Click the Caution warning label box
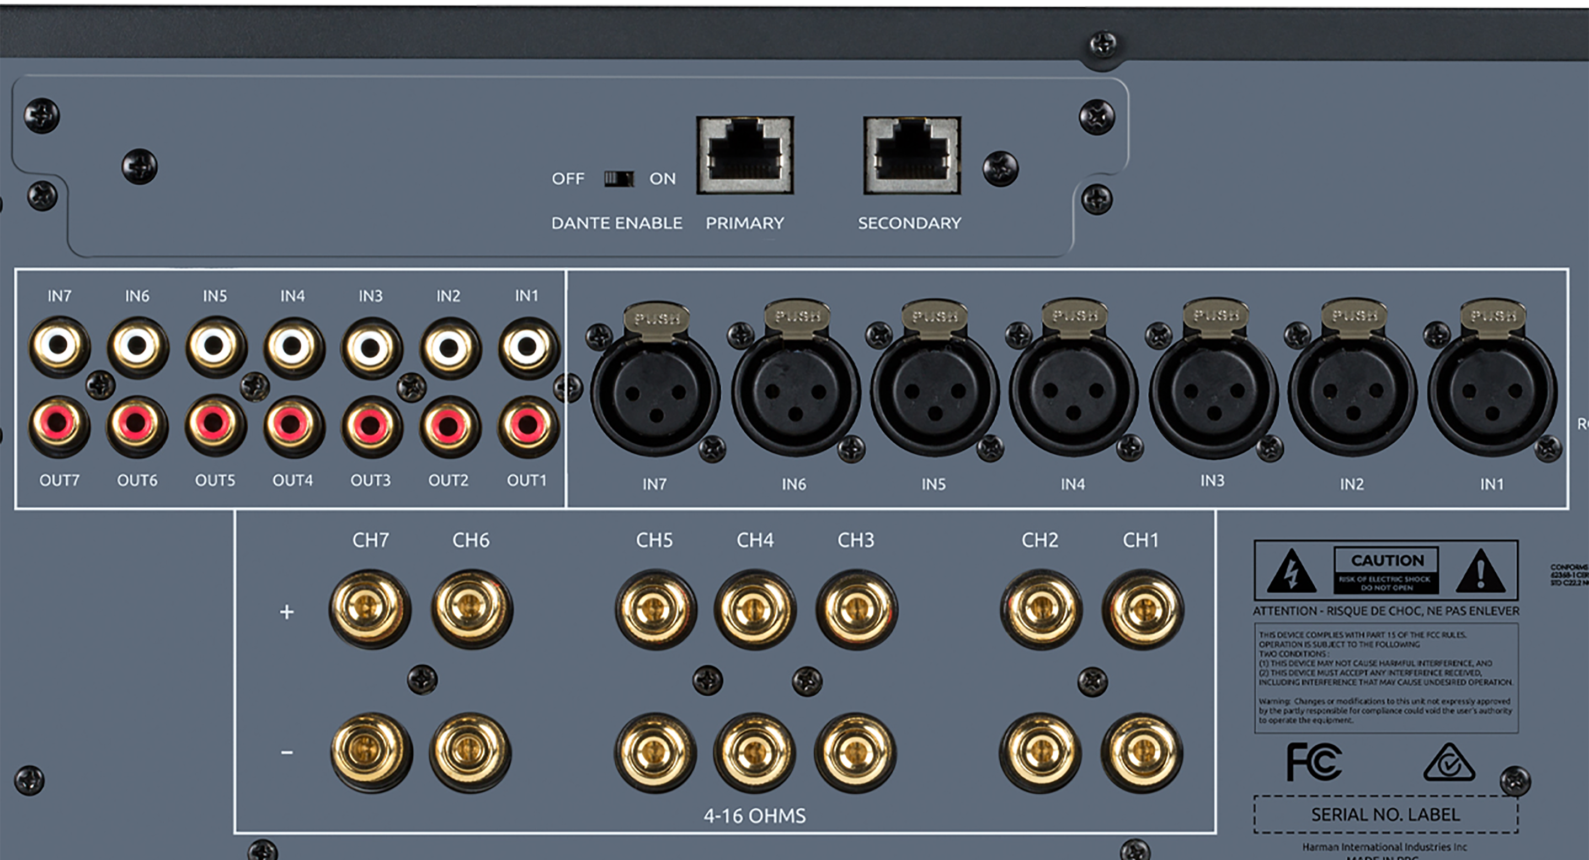Image resolution: width=1589 pixels, height=860 pixels. click(x=1386, y=569)
